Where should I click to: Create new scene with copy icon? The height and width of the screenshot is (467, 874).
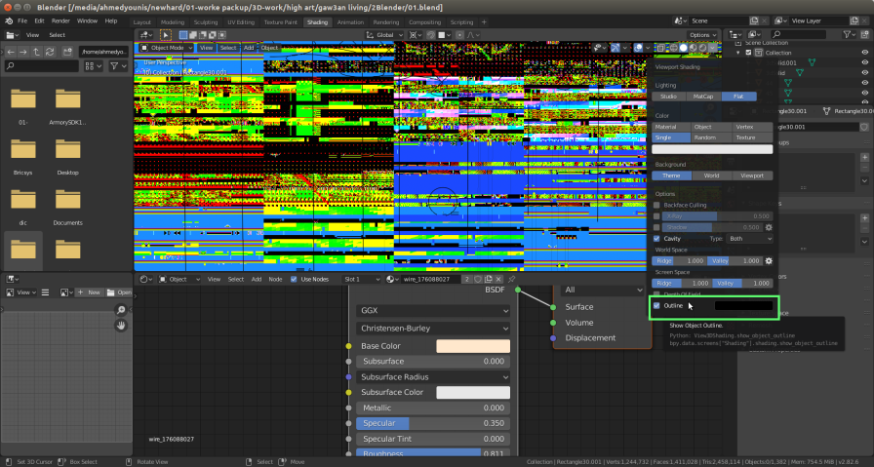[754, 20]
